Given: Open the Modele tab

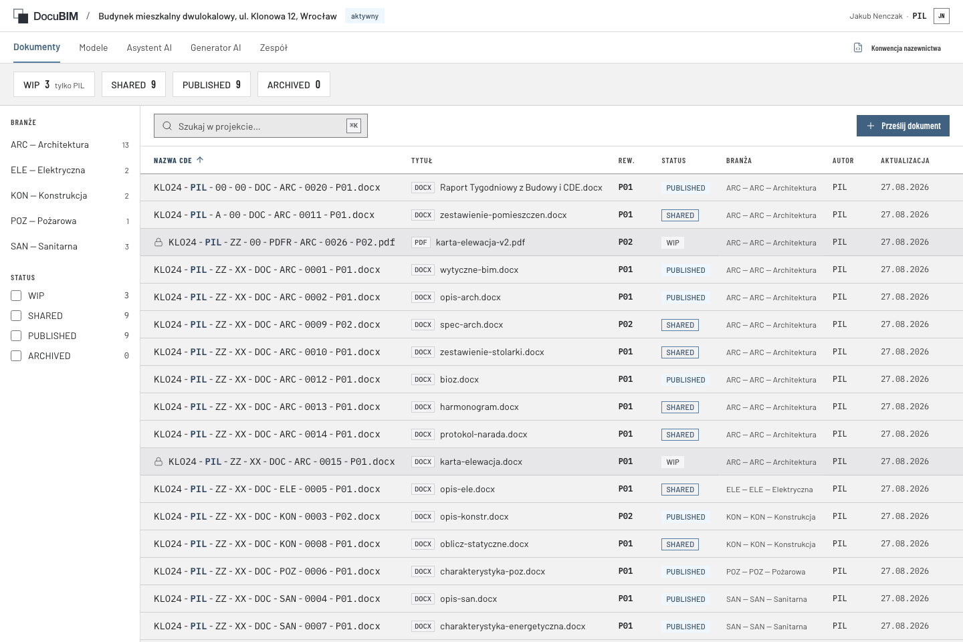Looking at the screenshot, I should [x=94, y=47].
